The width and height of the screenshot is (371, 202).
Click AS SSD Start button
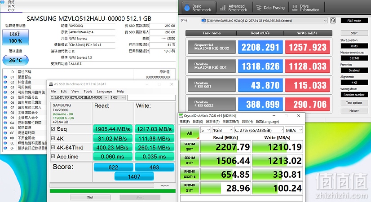[x=90, y=197]
